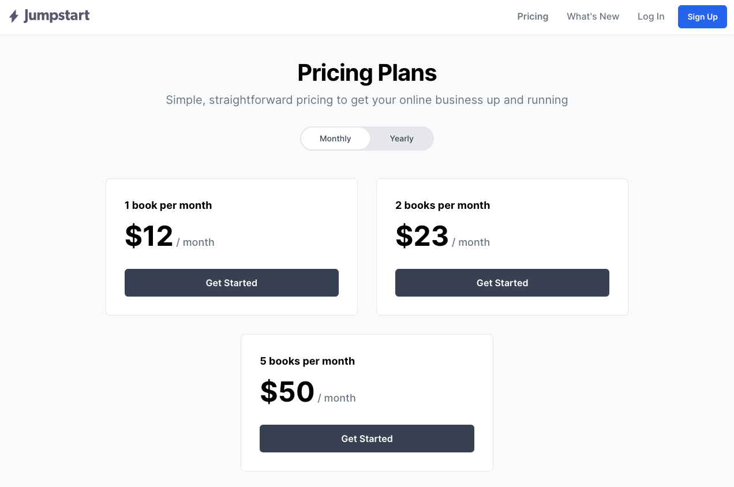Click the "Simple, straightforward pricing" subtitle
This screenshot has height=487, width=734.
[367, 100]
